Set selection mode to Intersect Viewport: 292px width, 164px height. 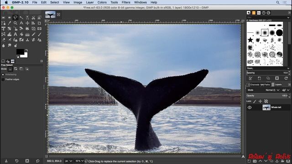click(27, 69)
